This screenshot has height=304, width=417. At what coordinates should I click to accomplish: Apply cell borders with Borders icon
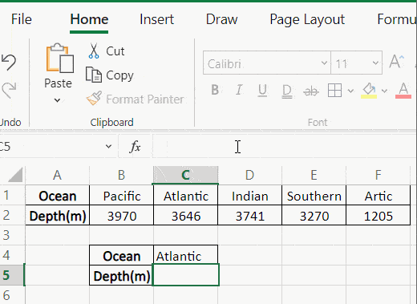pyautogui.click(x=334, y=90)
